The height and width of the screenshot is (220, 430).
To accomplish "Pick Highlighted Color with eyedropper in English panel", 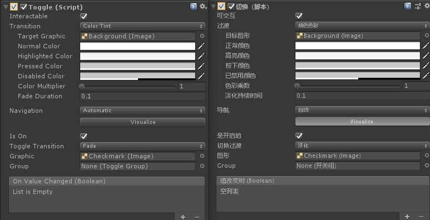I will [x=201, y=56].
